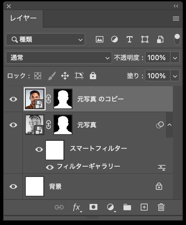Lock image pixels brush icon
Screen dimensions: 186x225
point(52,76)
